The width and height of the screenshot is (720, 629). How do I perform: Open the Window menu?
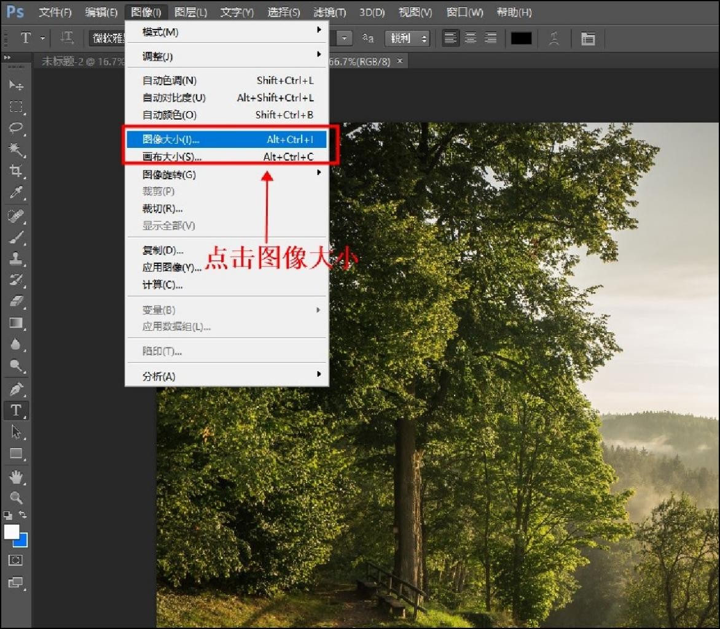click(x=464, y=12)
